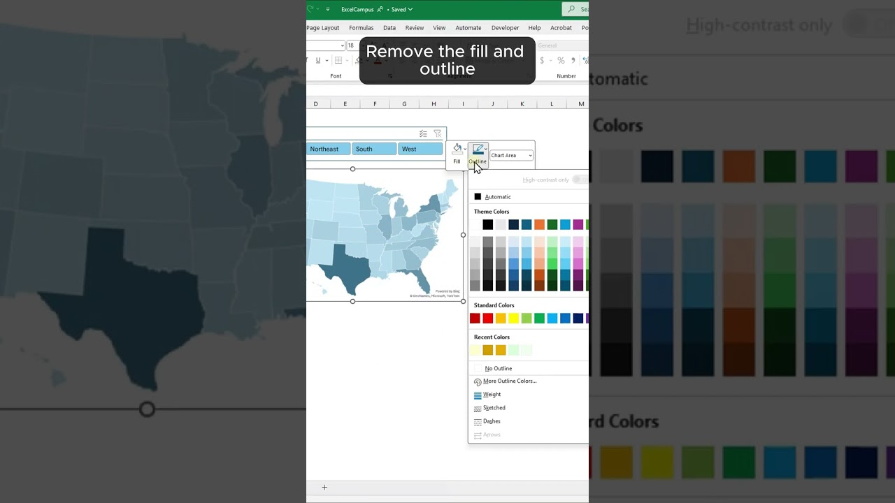Click the Search box in title bar
The width and height of the screenshot is (895, 503).
pyautogui.click(x=575, y=9)
